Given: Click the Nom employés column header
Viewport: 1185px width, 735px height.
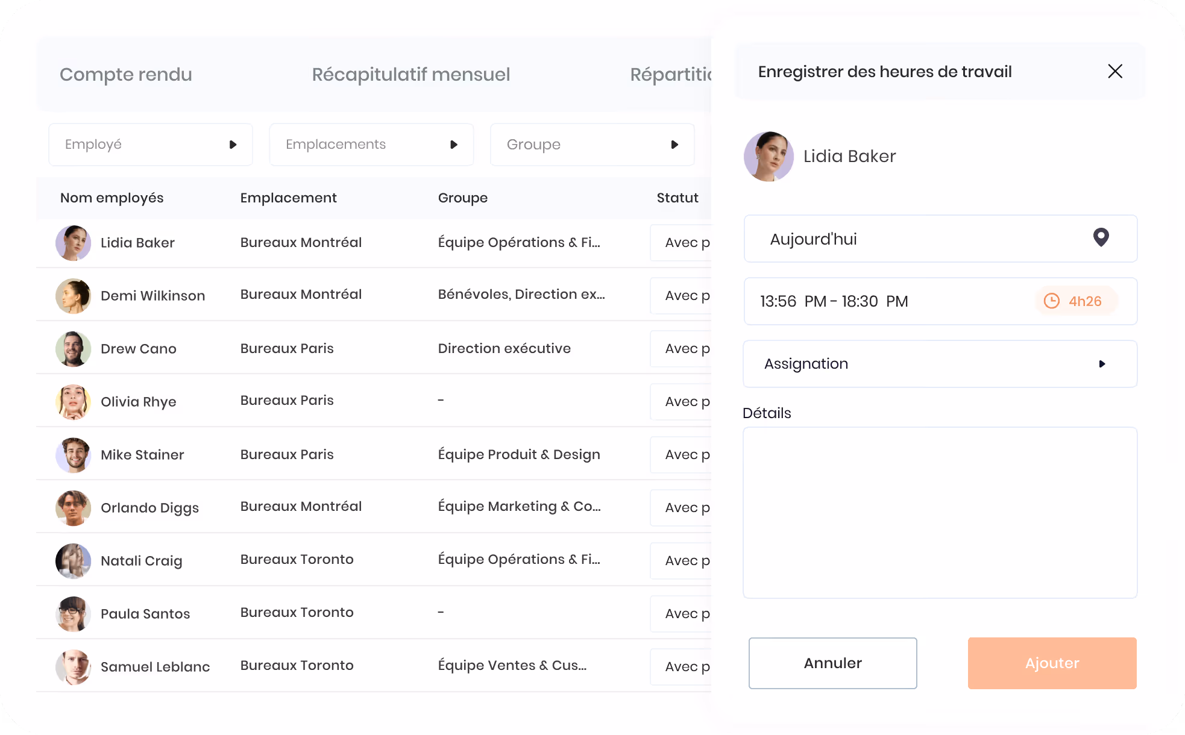Looking at the screenshot, I should point(112,198).
